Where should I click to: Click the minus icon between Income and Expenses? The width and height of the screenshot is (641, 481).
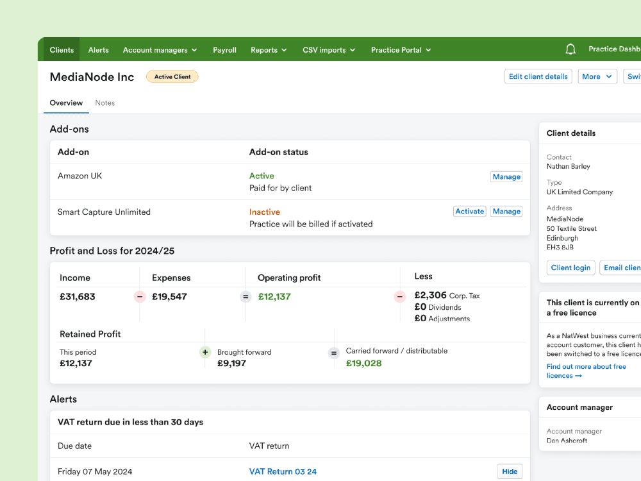point(140,296)
